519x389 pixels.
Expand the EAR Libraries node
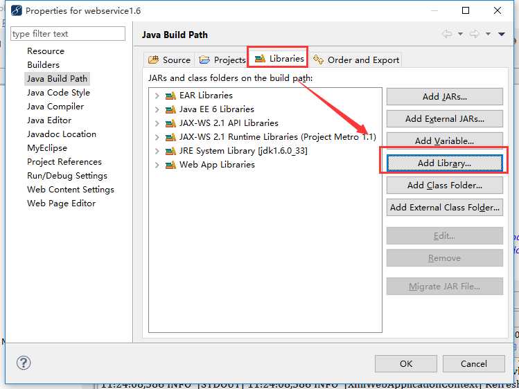pos(157,96)
